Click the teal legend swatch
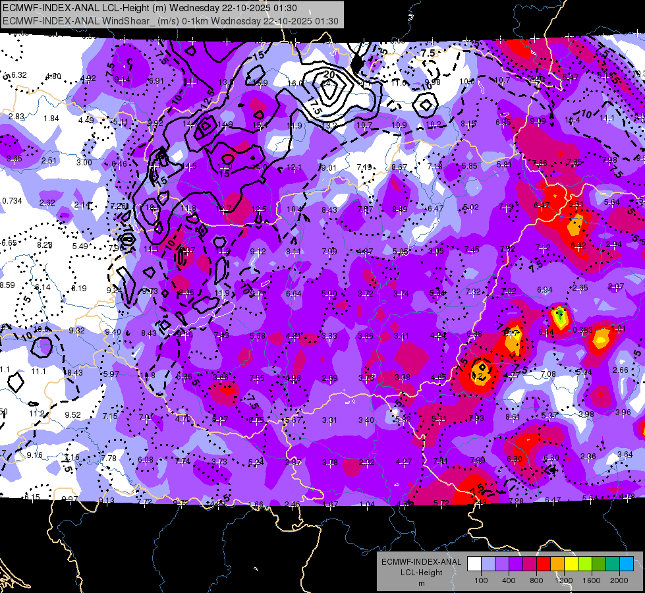The image size is (645, 593). (x=613, y=563)
